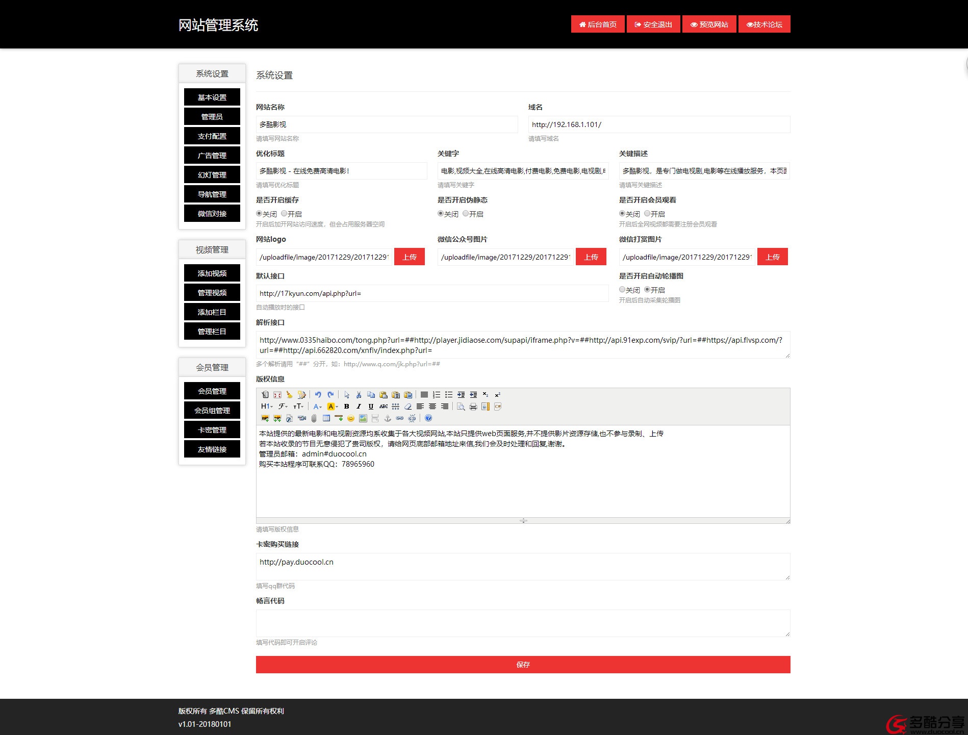This screenshot has height=735, width=968.
Task: Click the 技术论坛 header button
Action: click(765, 24)
